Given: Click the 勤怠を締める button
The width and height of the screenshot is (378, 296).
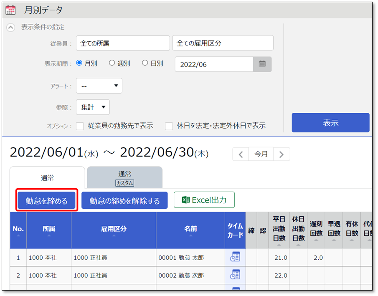Looking at the screenshot, I should click(47, 201).
